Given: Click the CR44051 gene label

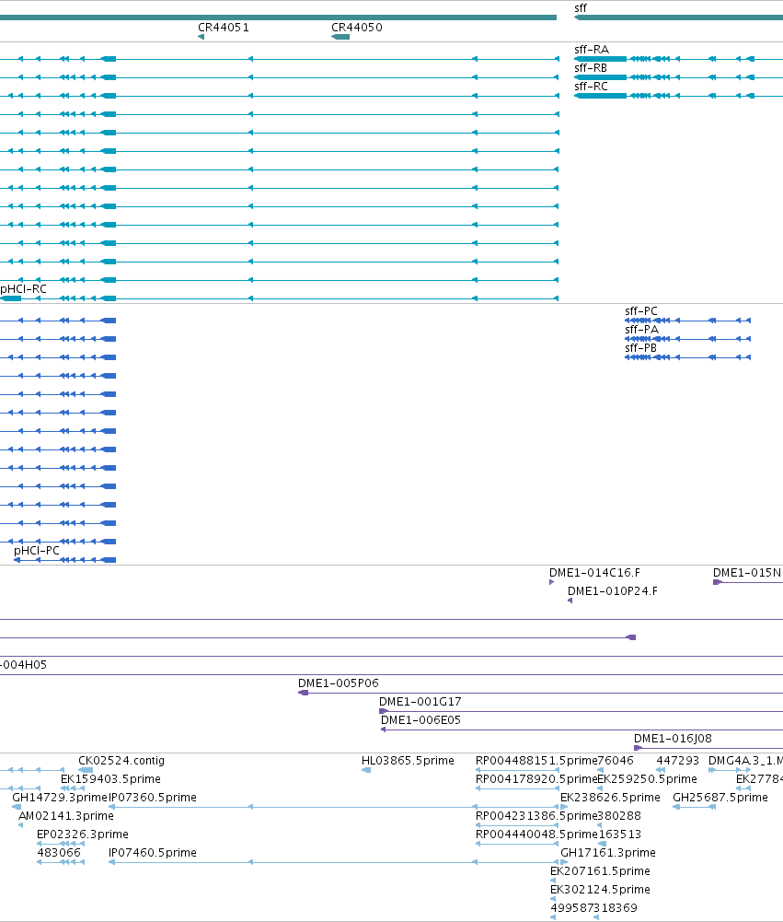Looking at the screenshot, I should pos(224,28).
